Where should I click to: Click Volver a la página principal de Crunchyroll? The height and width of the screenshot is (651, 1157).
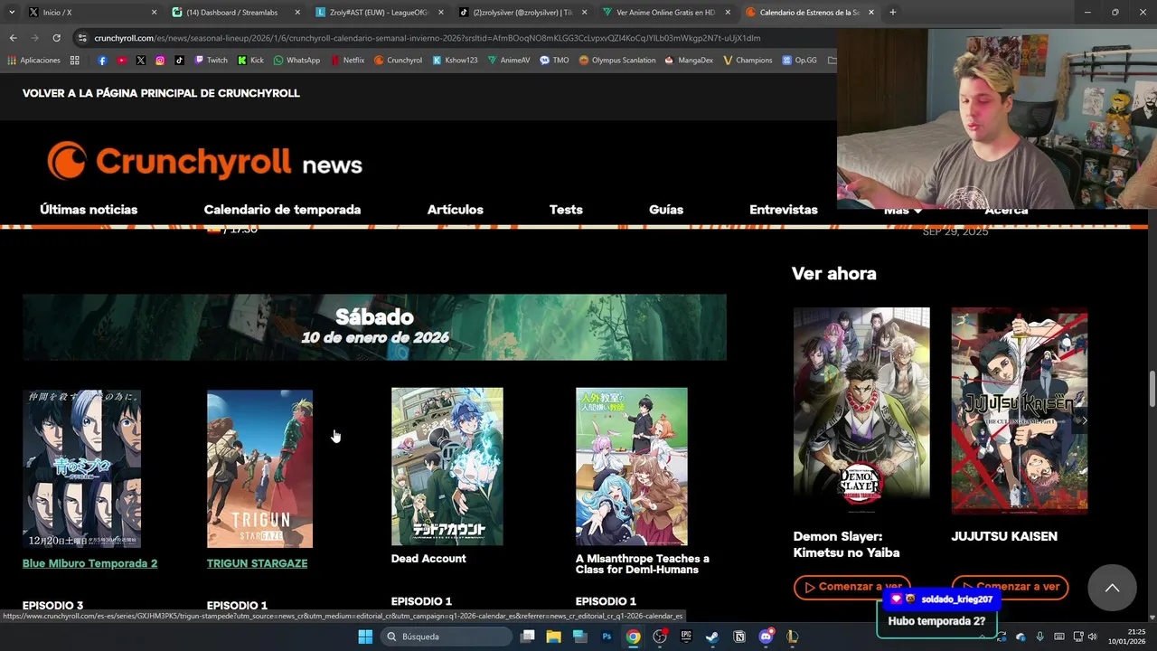pos(161,93)
